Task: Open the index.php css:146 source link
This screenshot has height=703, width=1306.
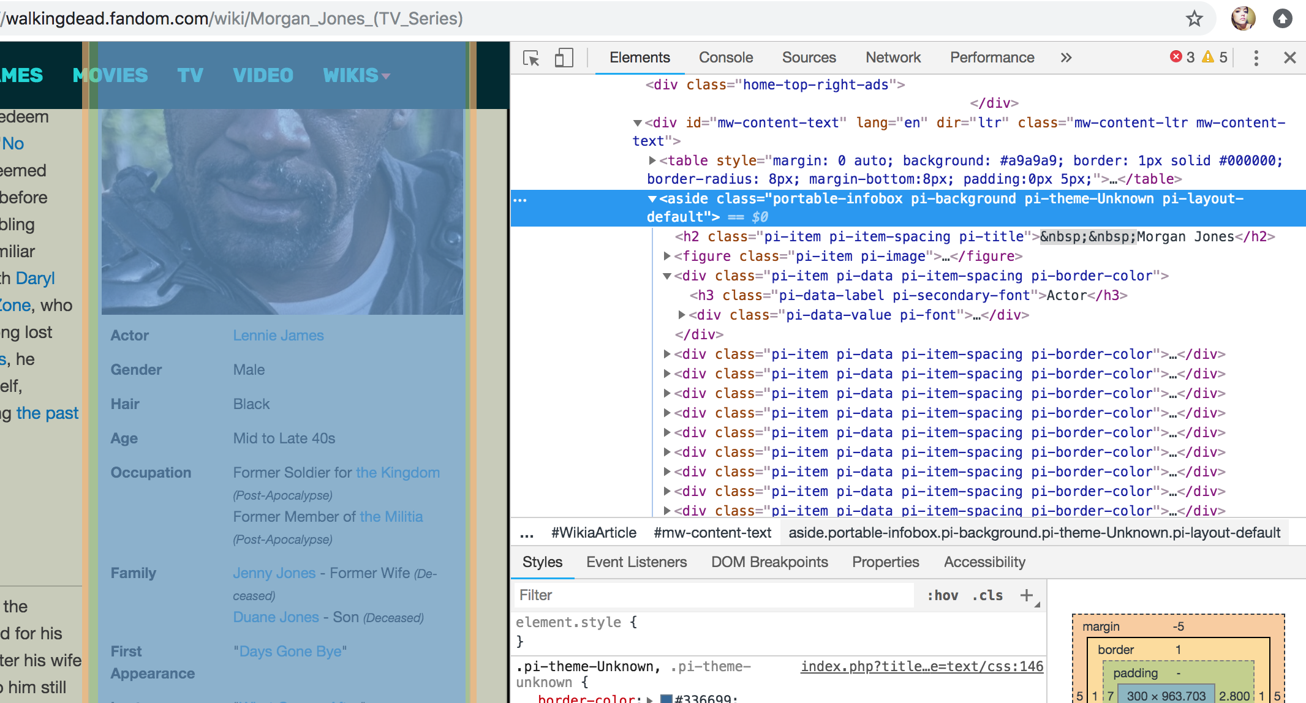Action: pyautogui.click(x=922, y=666)
